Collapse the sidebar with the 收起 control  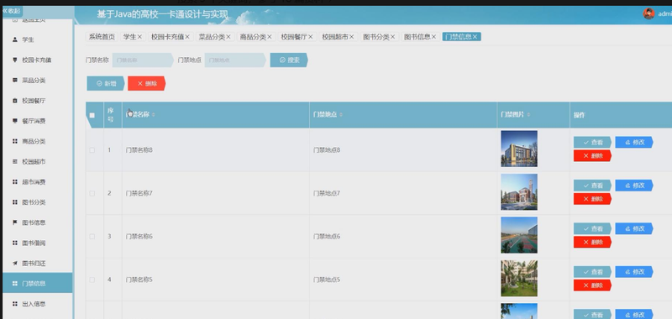pyautogui.click(x=11, y=11)
